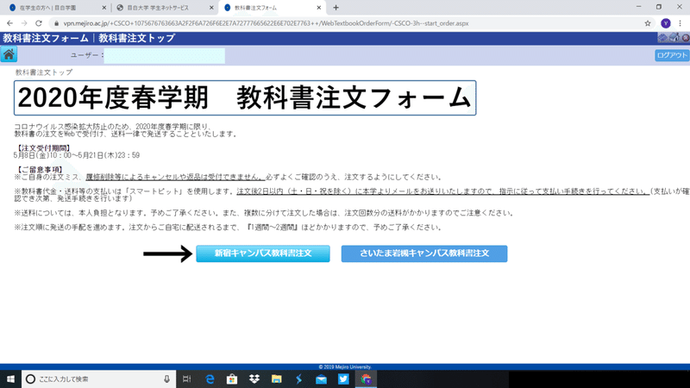Reload the page with the refresh icon

pyautogui.click(x=39, y=23)
